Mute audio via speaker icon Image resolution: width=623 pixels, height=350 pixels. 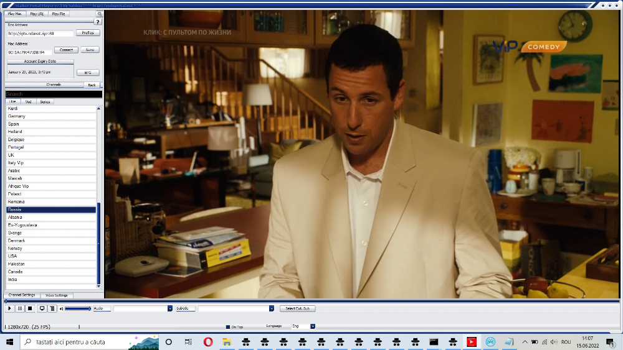61,309
